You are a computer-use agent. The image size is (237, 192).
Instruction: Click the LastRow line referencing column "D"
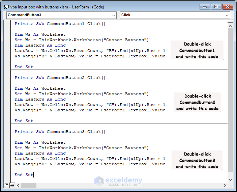pos(90,159)
